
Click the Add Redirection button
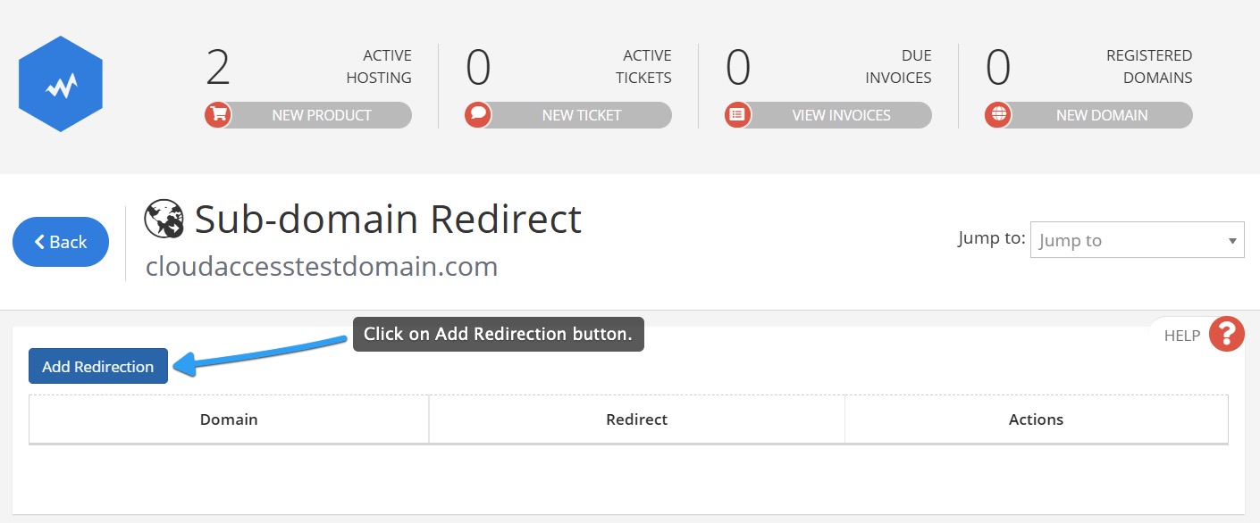(x=98, y=366)
